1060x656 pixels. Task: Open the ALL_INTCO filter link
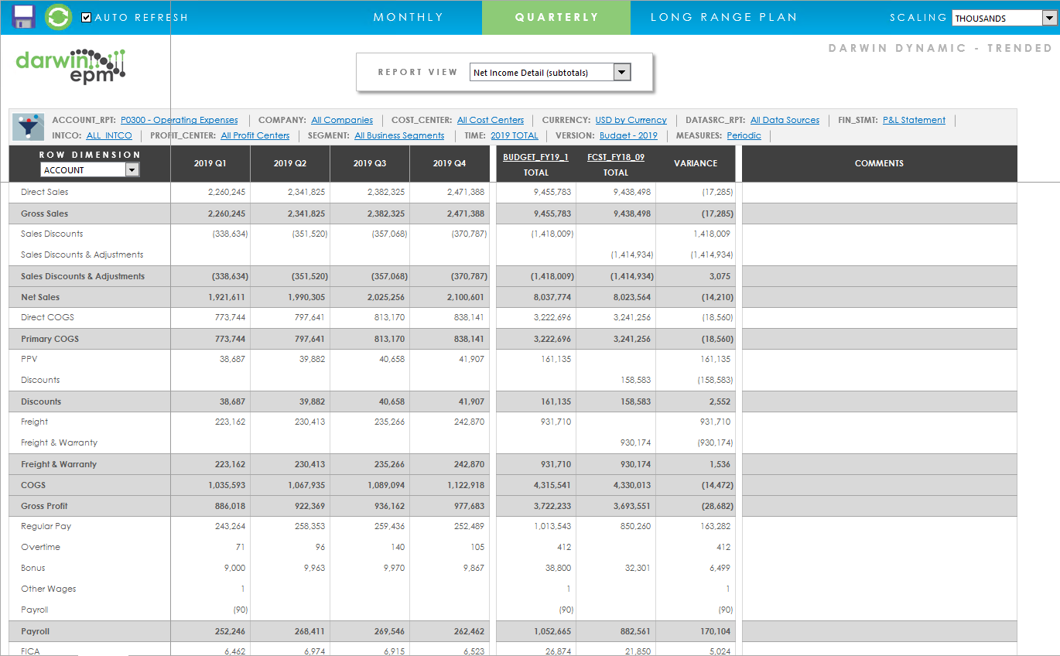tap(109, 136)
